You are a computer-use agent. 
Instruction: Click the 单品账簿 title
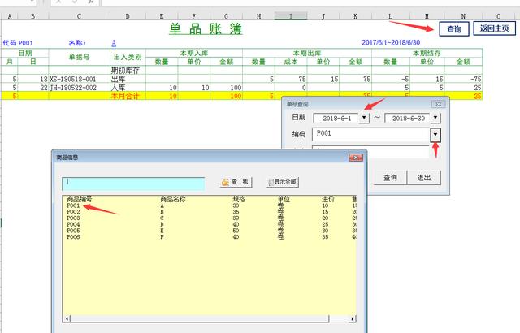coord(206,29)
